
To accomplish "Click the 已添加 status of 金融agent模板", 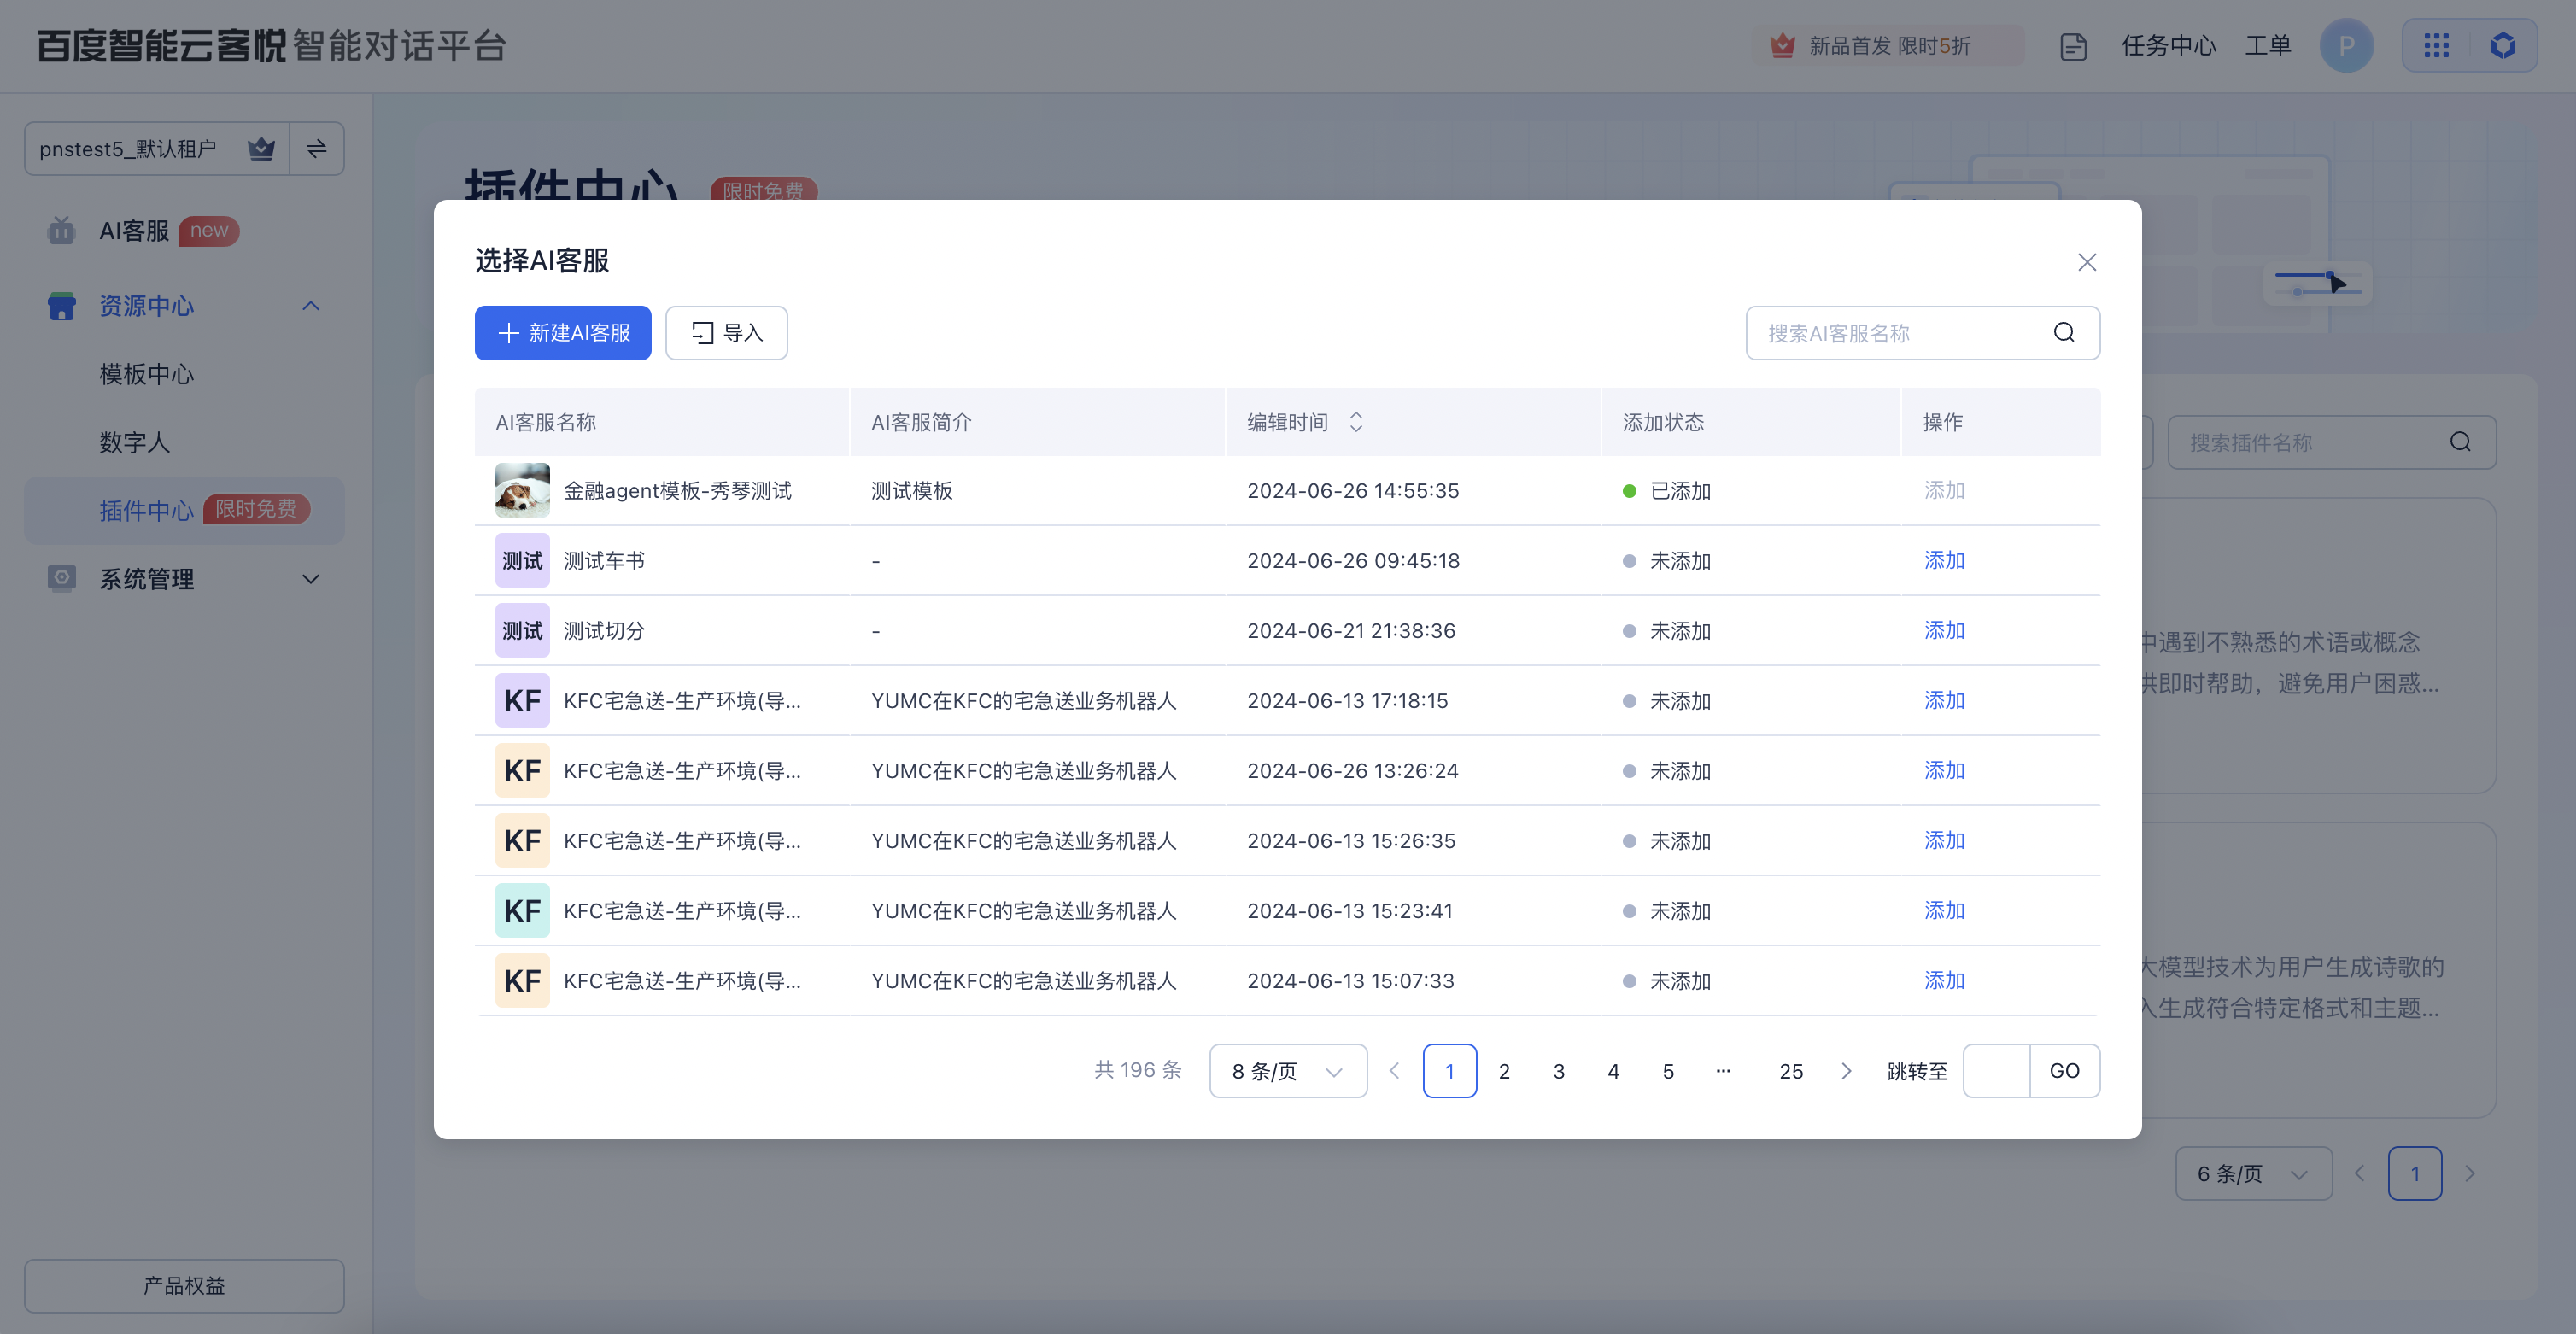I will coord(1666,491).
